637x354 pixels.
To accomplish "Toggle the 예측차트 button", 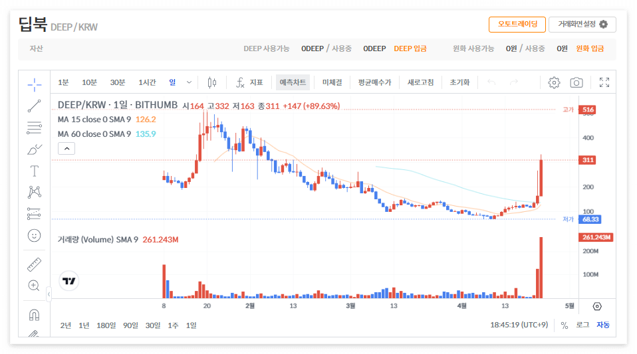I will coord(293,82).
